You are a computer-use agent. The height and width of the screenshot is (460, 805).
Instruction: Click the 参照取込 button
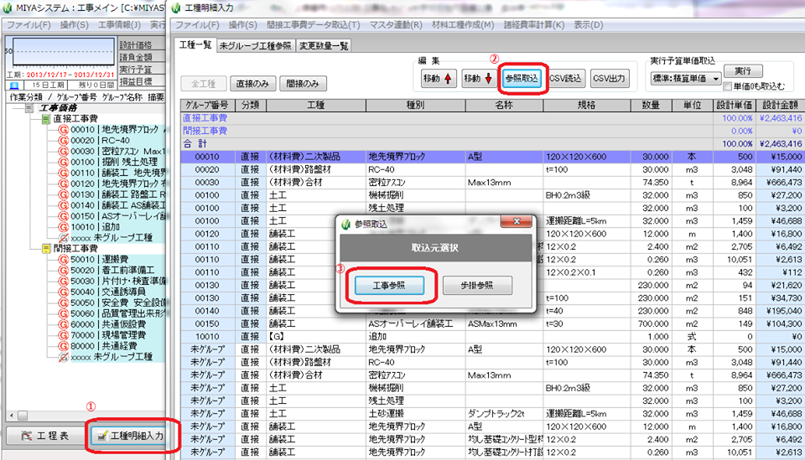522,79
